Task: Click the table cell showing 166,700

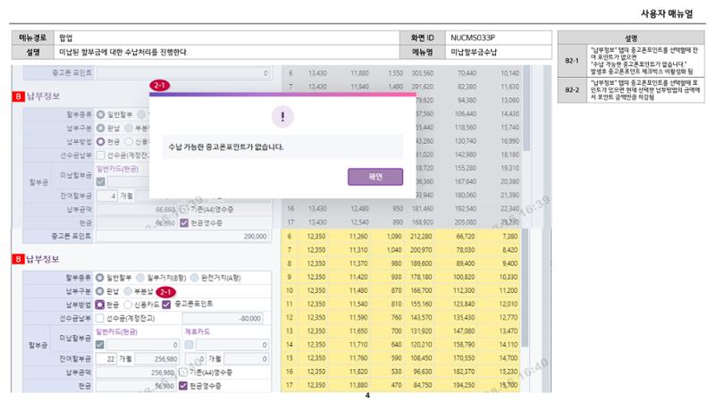Action: 421,290
